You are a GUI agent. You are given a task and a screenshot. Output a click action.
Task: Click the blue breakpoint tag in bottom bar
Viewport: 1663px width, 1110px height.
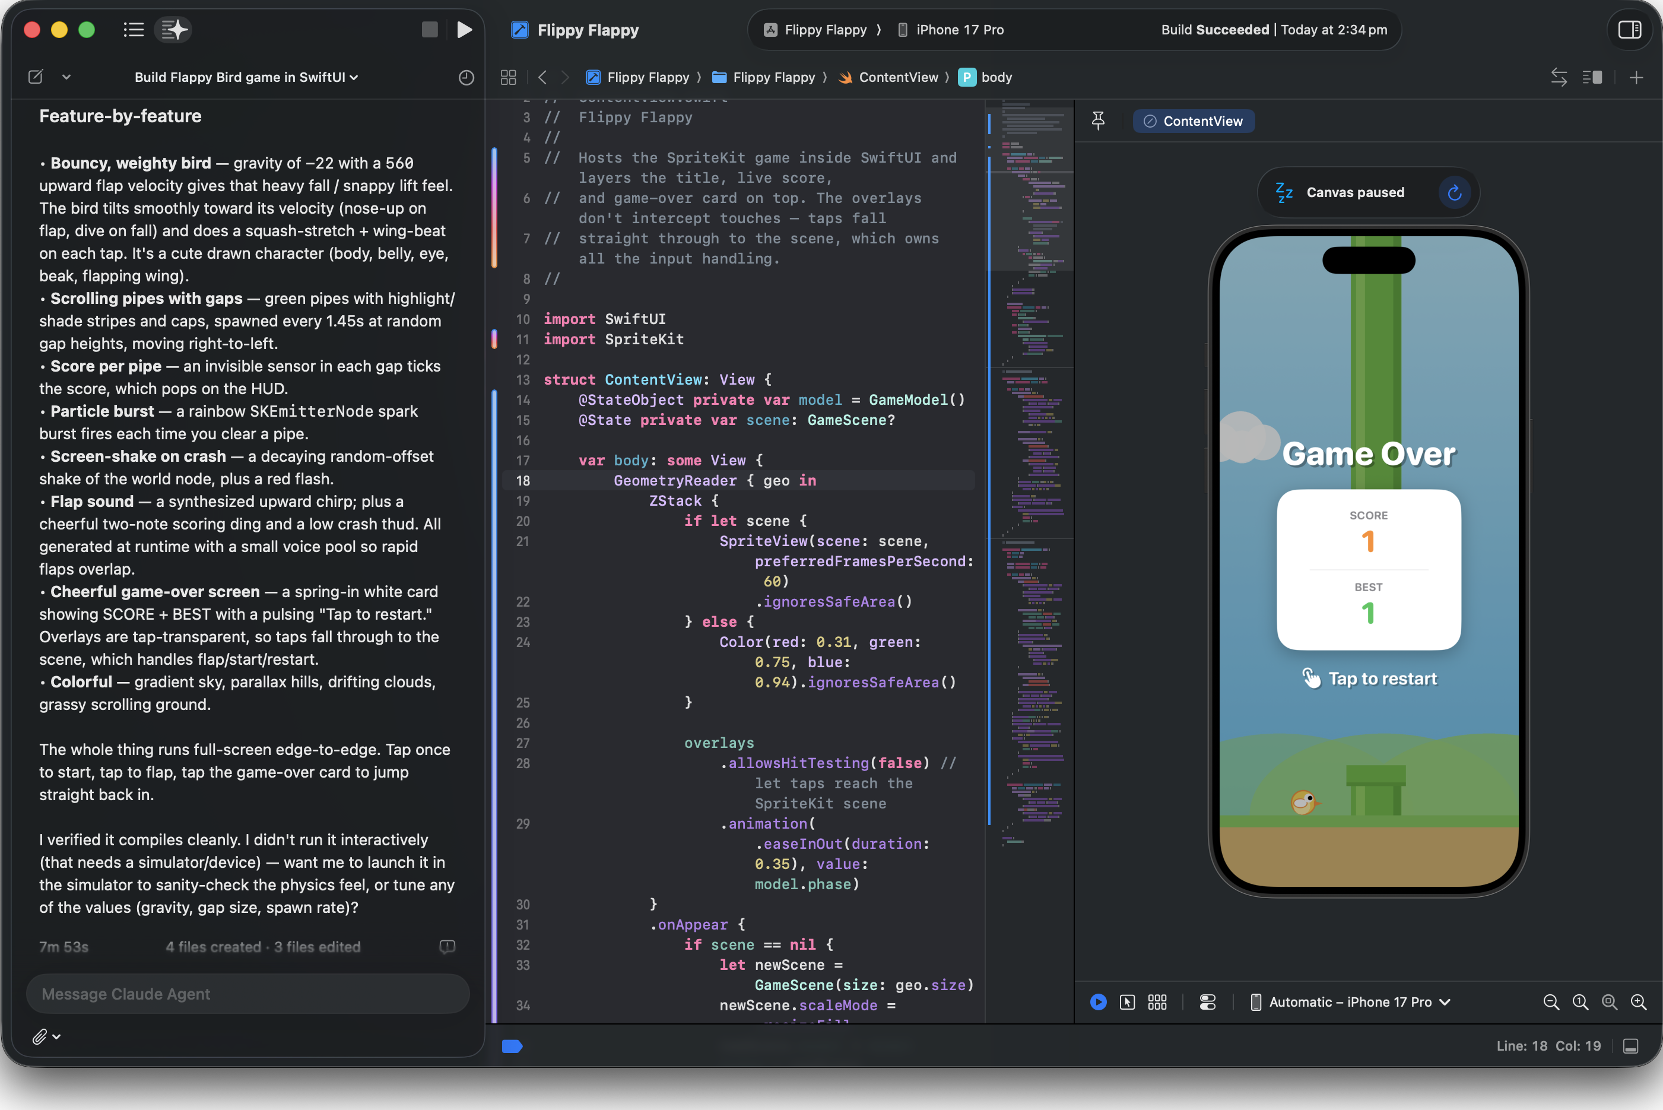tap(512, 1045)
